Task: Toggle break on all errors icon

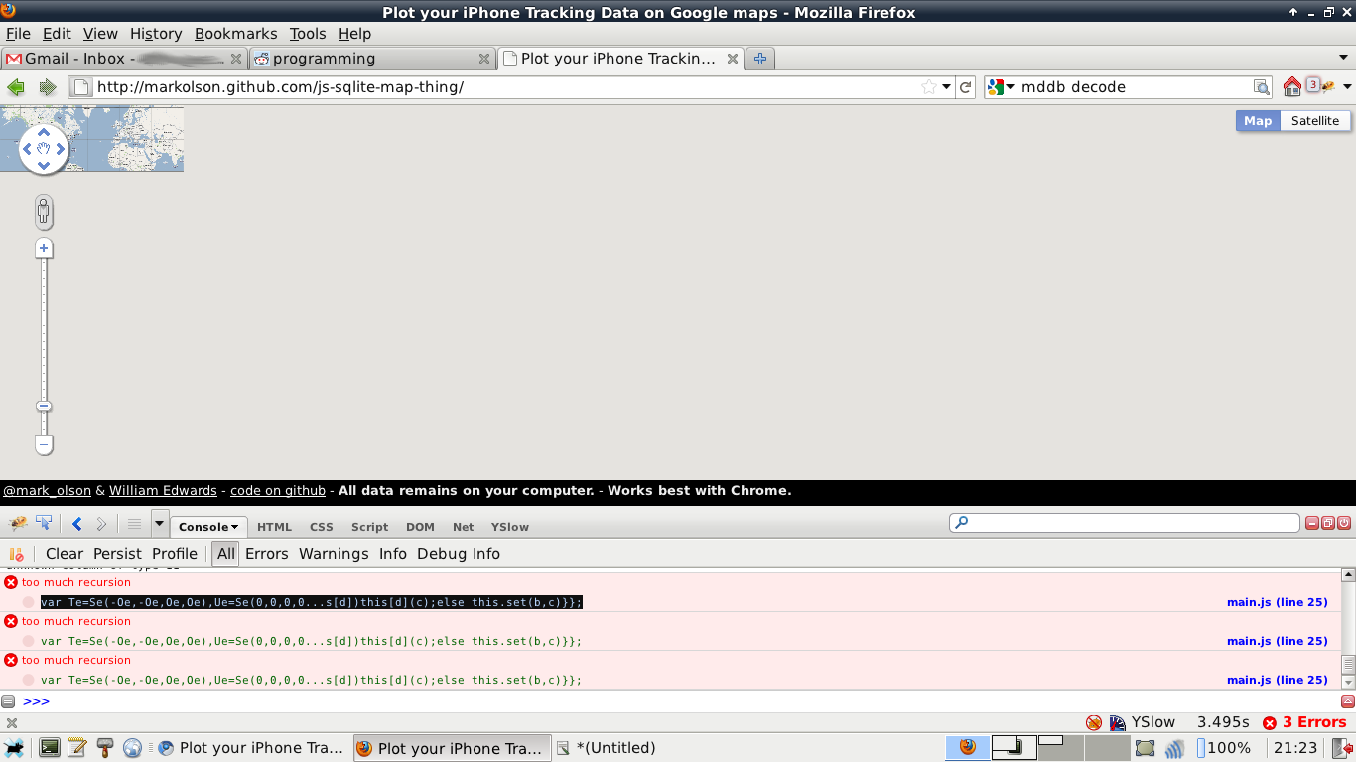Action: pyautogui.click(x=16, y=554)
